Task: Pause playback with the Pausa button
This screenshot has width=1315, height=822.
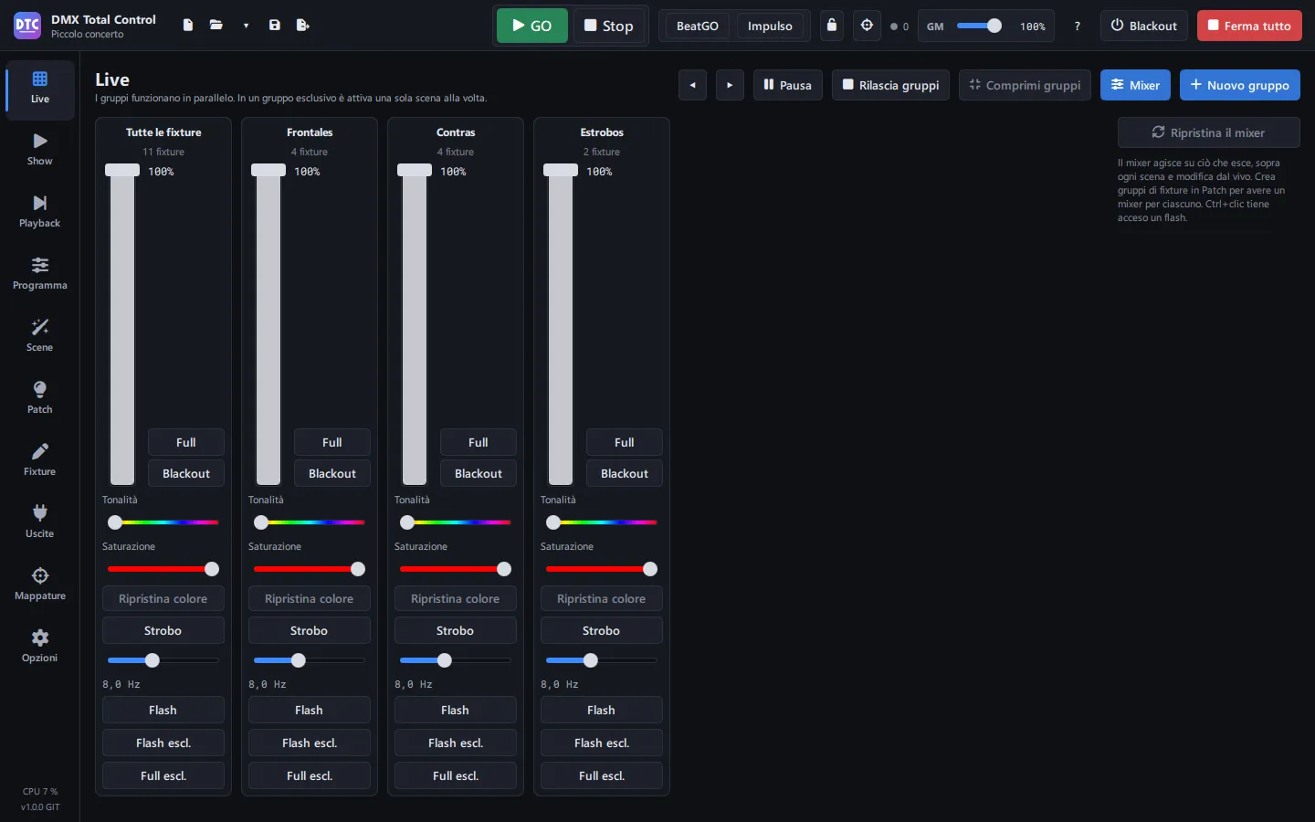Action: tap(787, 85)
